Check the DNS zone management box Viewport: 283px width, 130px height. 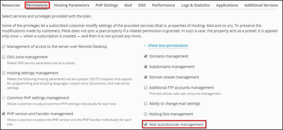4,57
